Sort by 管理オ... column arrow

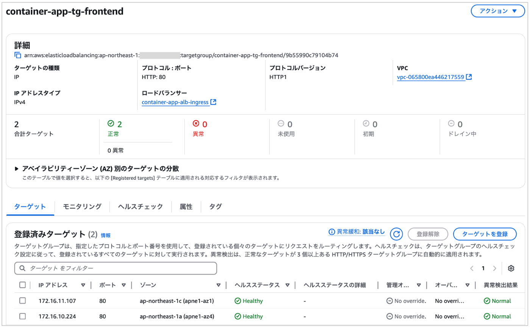point(419,285)
